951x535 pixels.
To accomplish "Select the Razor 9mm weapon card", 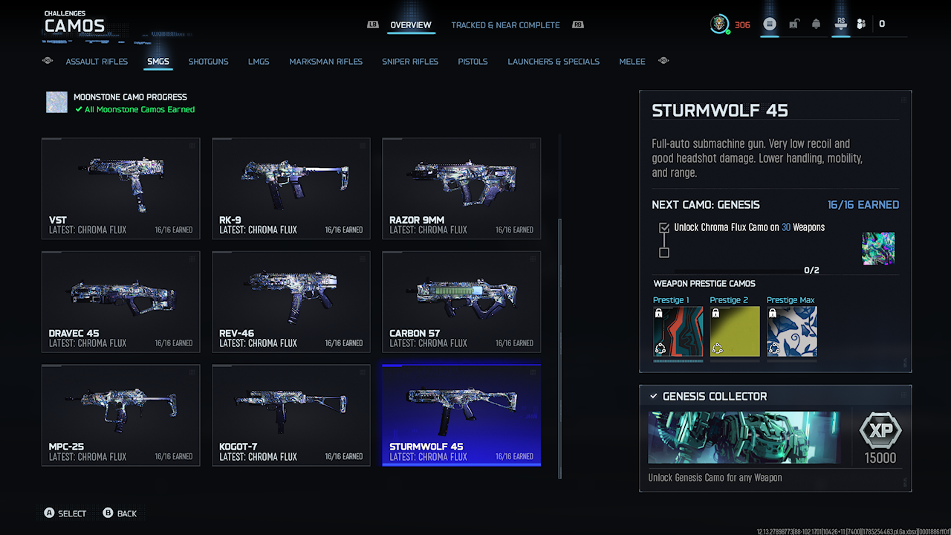I will 461,189.
